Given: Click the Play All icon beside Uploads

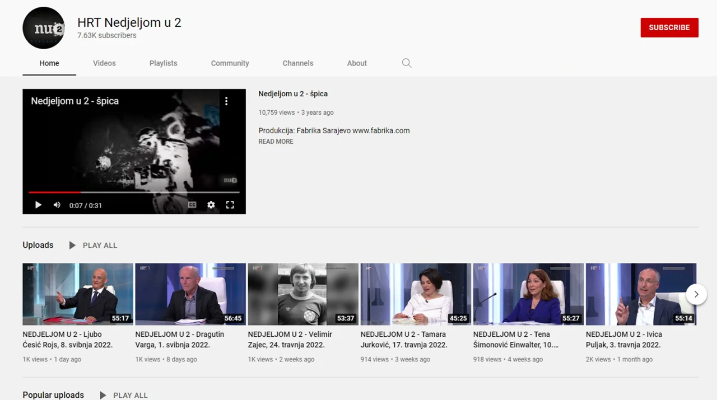Looking at the screenshot, I should click(72, 245).
